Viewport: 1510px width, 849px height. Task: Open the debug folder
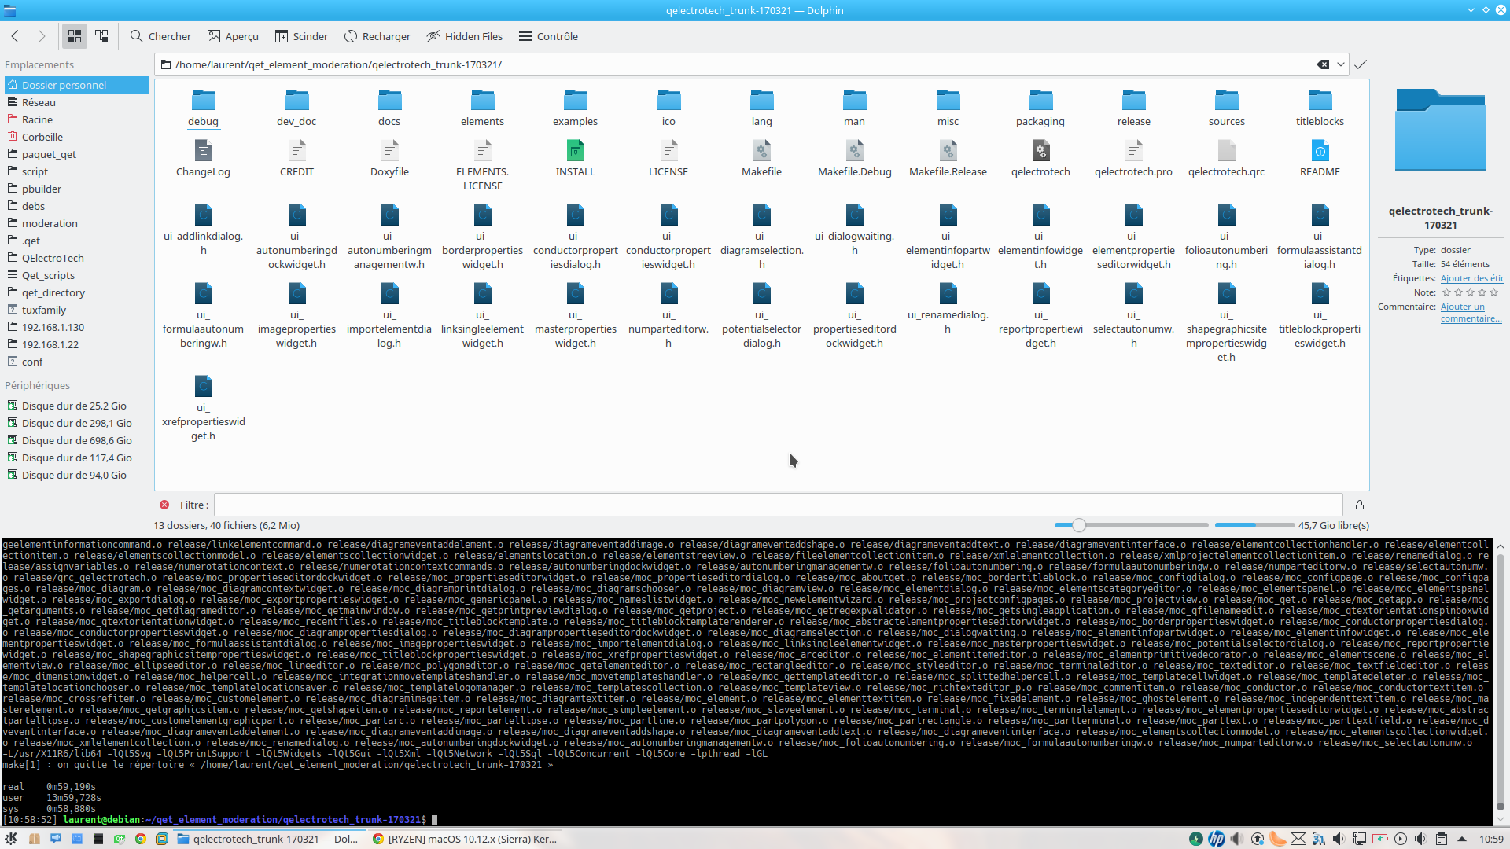203,108
